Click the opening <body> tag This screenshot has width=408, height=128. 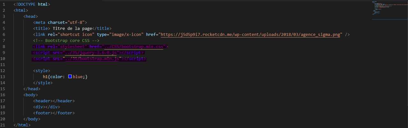coord(31,95)
